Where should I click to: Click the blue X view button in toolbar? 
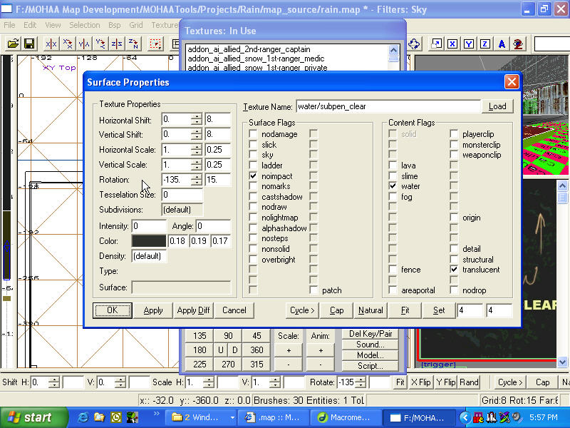pos(452,44)
